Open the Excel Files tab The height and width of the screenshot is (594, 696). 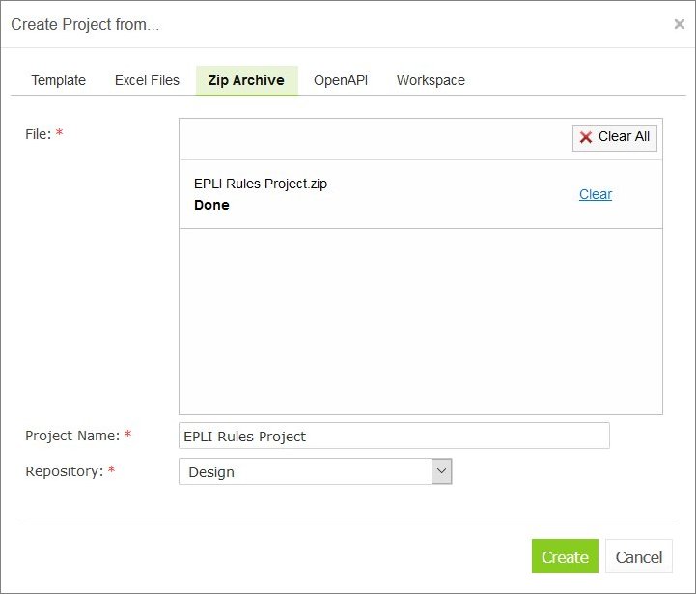coord(147,80)
